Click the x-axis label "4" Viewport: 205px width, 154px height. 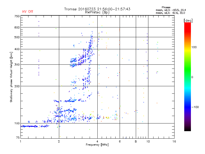[97, 141]
